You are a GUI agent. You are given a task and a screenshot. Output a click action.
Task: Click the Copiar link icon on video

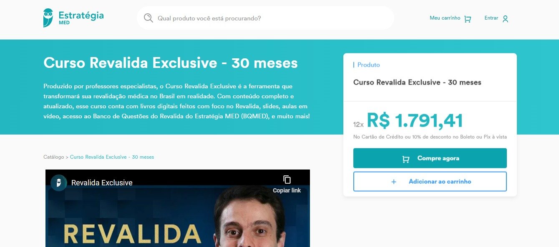287,180
